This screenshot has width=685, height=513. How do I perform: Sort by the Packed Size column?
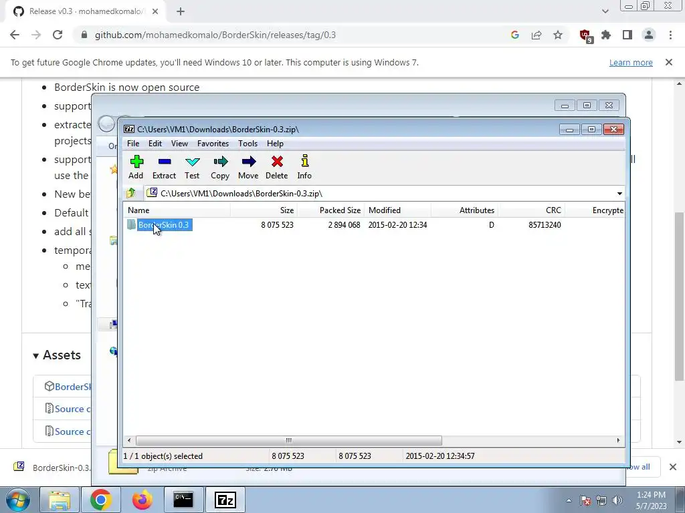tap(330, 210)
